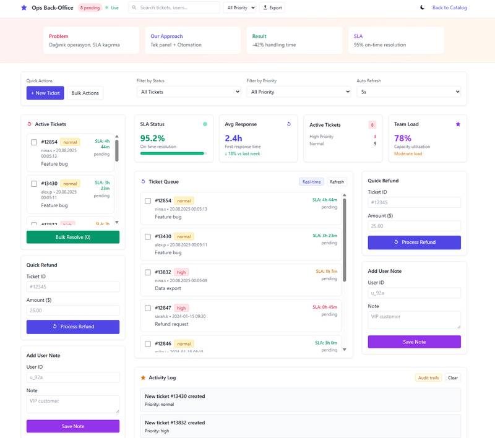Expand the Auto Refresh interval dropdown
This screenshot has height=438, width=495.
pyautogui.click(x=409, y=92)
